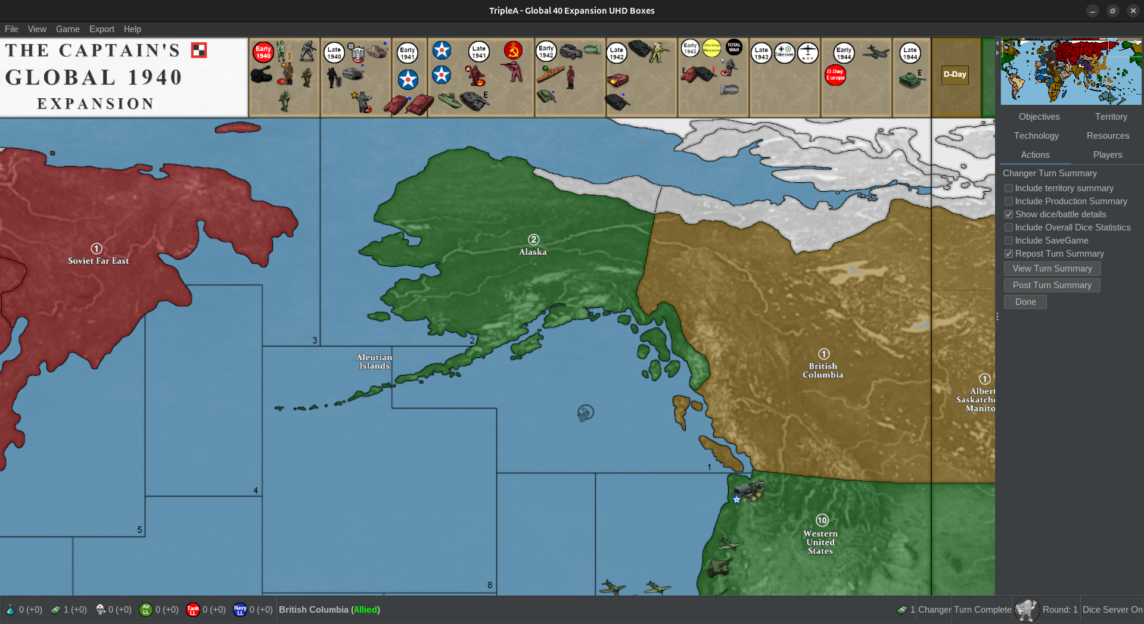Click the flask resource icon in status bar
Image resolution: width=1144 pixels, height=624 pixels.
(10, 610)
